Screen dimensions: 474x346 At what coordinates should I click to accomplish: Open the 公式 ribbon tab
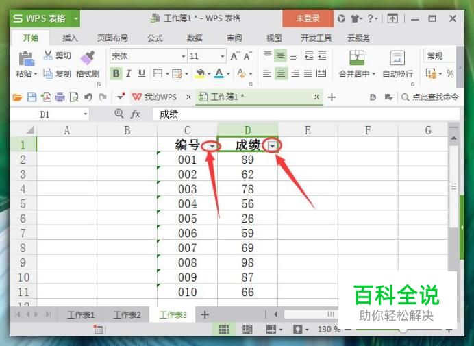coord(155,38)
